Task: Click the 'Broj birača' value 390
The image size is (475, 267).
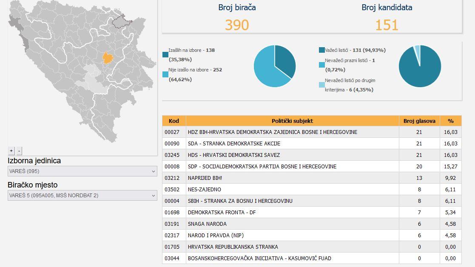Action: (237, 25)
